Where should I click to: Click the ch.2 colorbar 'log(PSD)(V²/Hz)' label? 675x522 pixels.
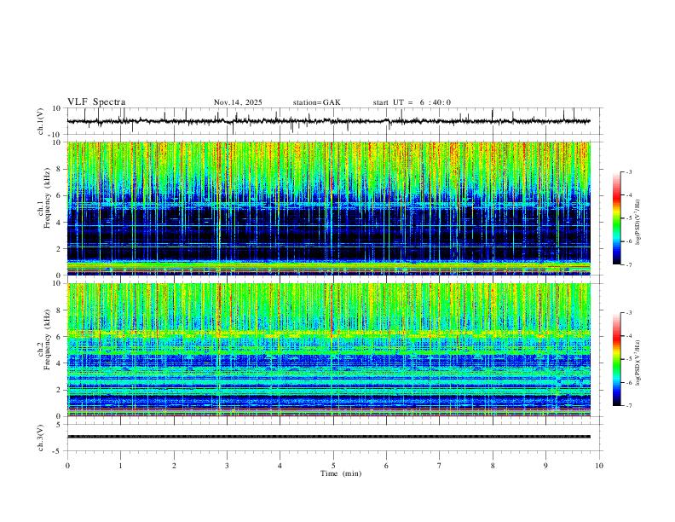tap(638, 362)
